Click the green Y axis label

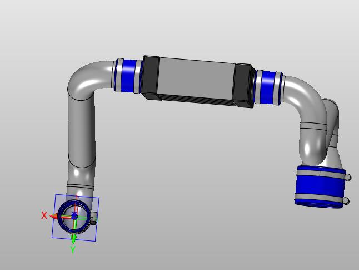pos(73,249)
